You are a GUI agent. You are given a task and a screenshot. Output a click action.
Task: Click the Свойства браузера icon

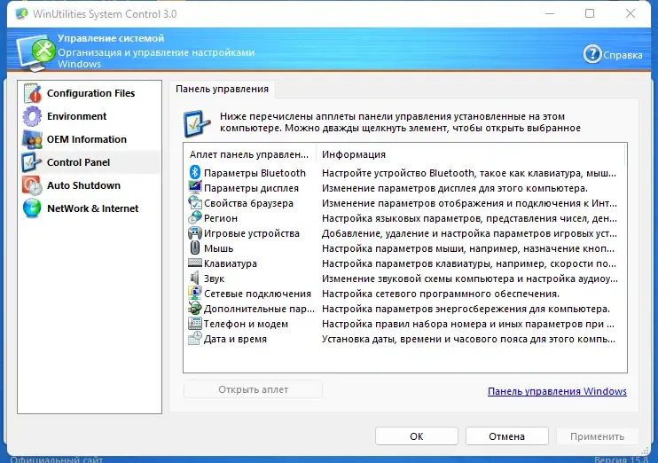coord(195,203)
